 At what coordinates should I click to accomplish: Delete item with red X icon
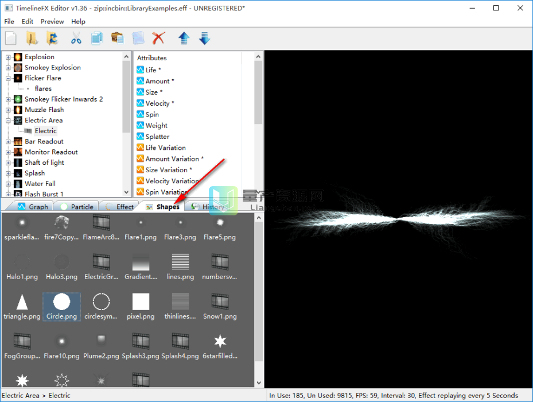158,38
